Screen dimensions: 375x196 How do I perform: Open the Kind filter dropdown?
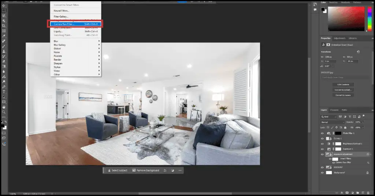click(328, 117)
